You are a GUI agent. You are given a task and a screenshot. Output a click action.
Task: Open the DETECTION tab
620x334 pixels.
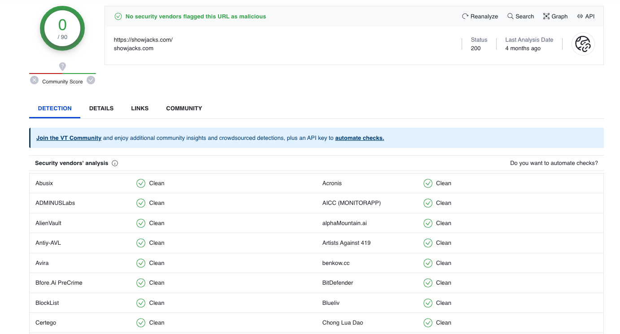tap(55, 108)
